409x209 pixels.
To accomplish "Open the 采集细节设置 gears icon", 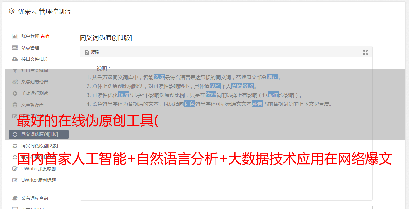I will click(15, 82).
